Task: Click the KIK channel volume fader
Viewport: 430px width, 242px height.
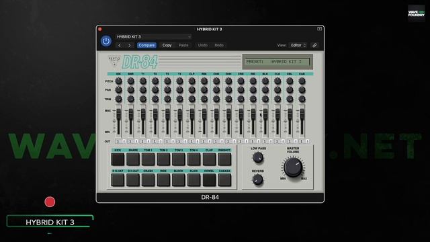Action: coord(118,114)
